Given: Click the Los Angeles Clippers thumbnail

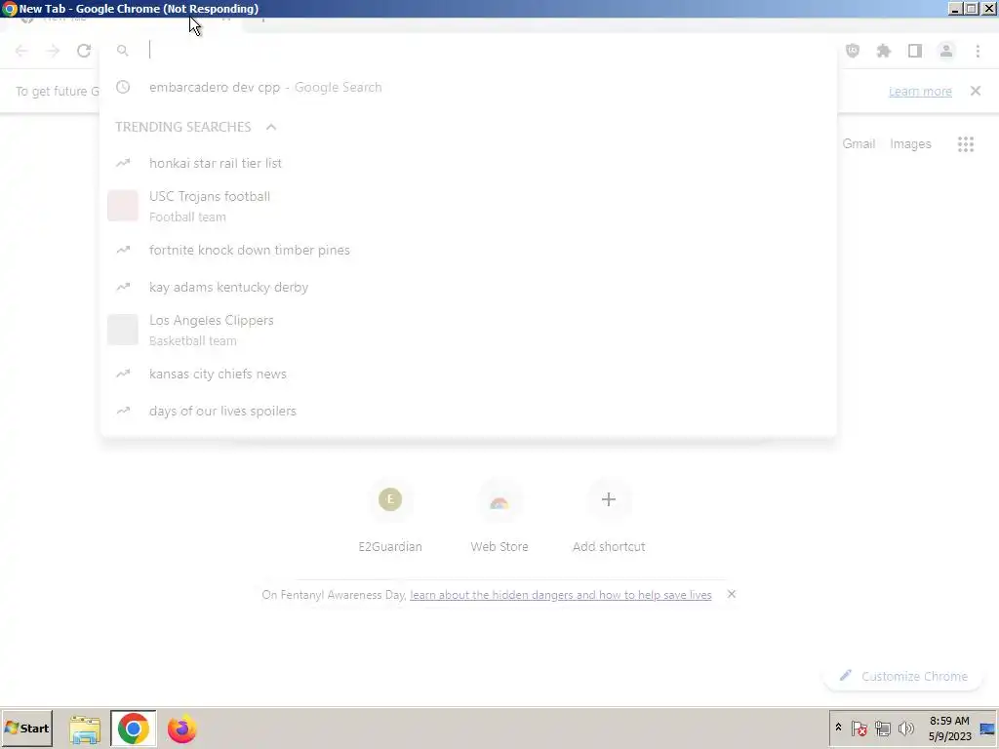Looking at the screenshot, I should pyautogui.click(x=123, y=330).
